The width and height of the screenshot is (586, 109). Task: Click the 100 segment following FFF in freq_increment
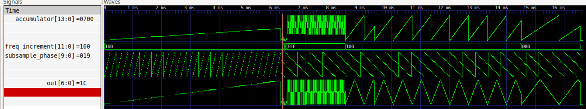(433, 47)
